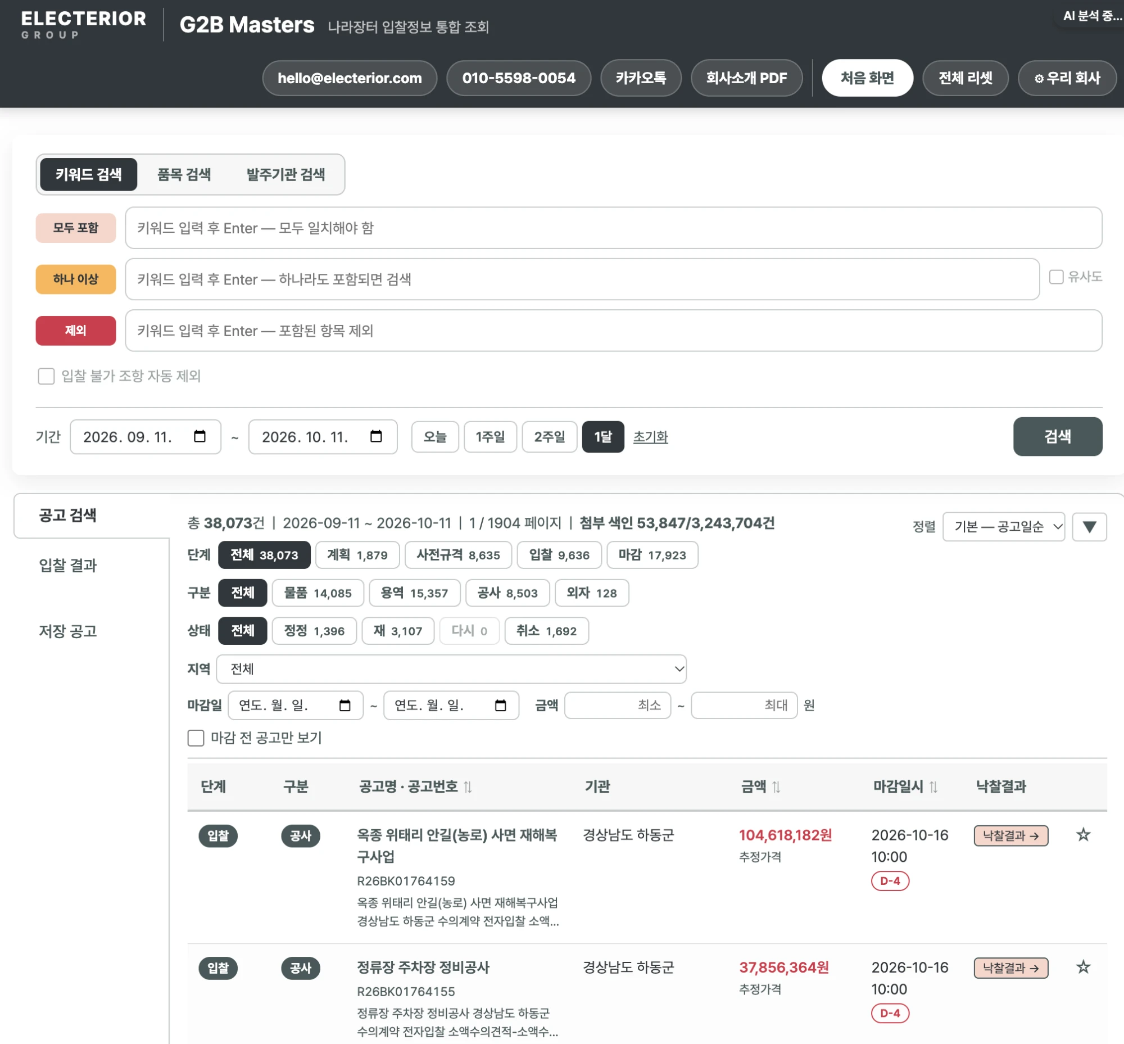Open 저장 공고 in the sidebar
This screenshot has height=1044, width=1124.
point(68,631)
